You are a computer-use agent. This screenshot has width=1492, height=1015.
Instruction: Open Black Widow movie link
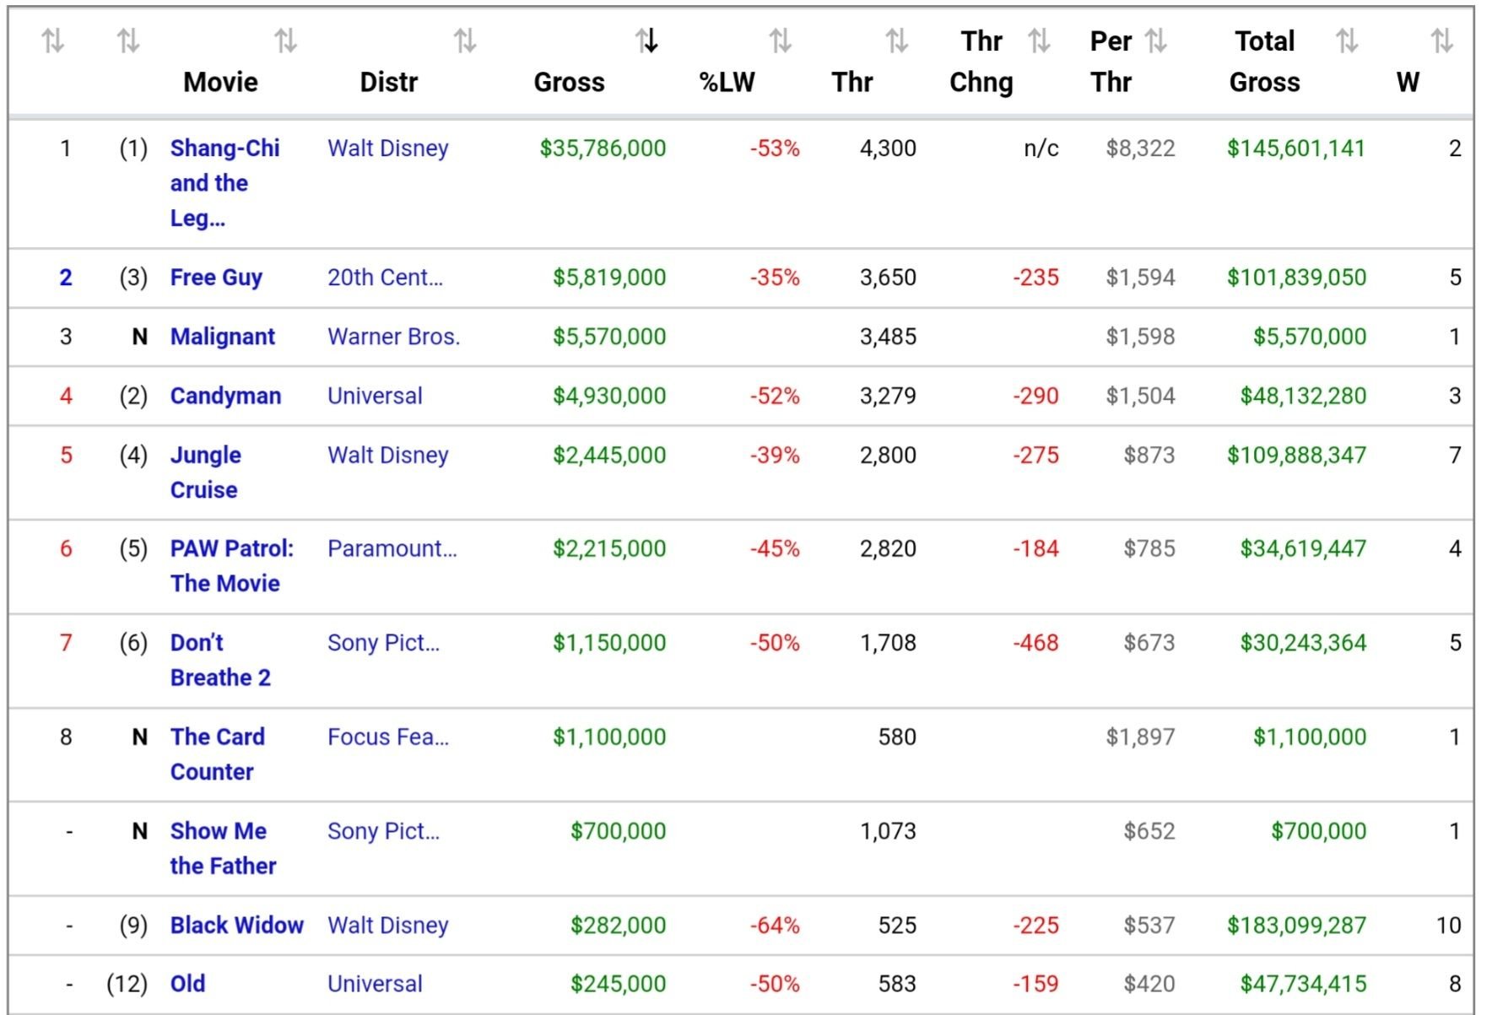[236, 926]
